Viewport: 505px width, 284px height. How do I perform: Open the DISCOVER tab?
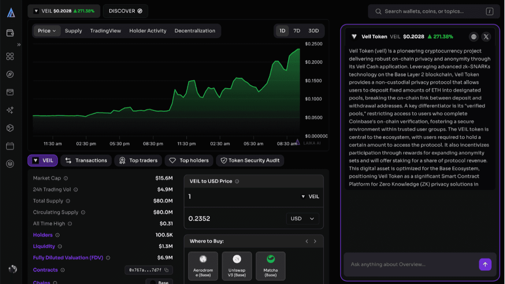126,11
